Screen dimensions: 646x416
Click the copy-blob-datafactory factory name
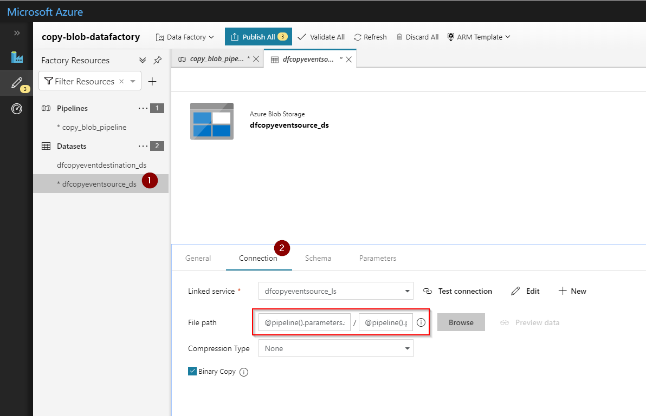pos(91,37)
